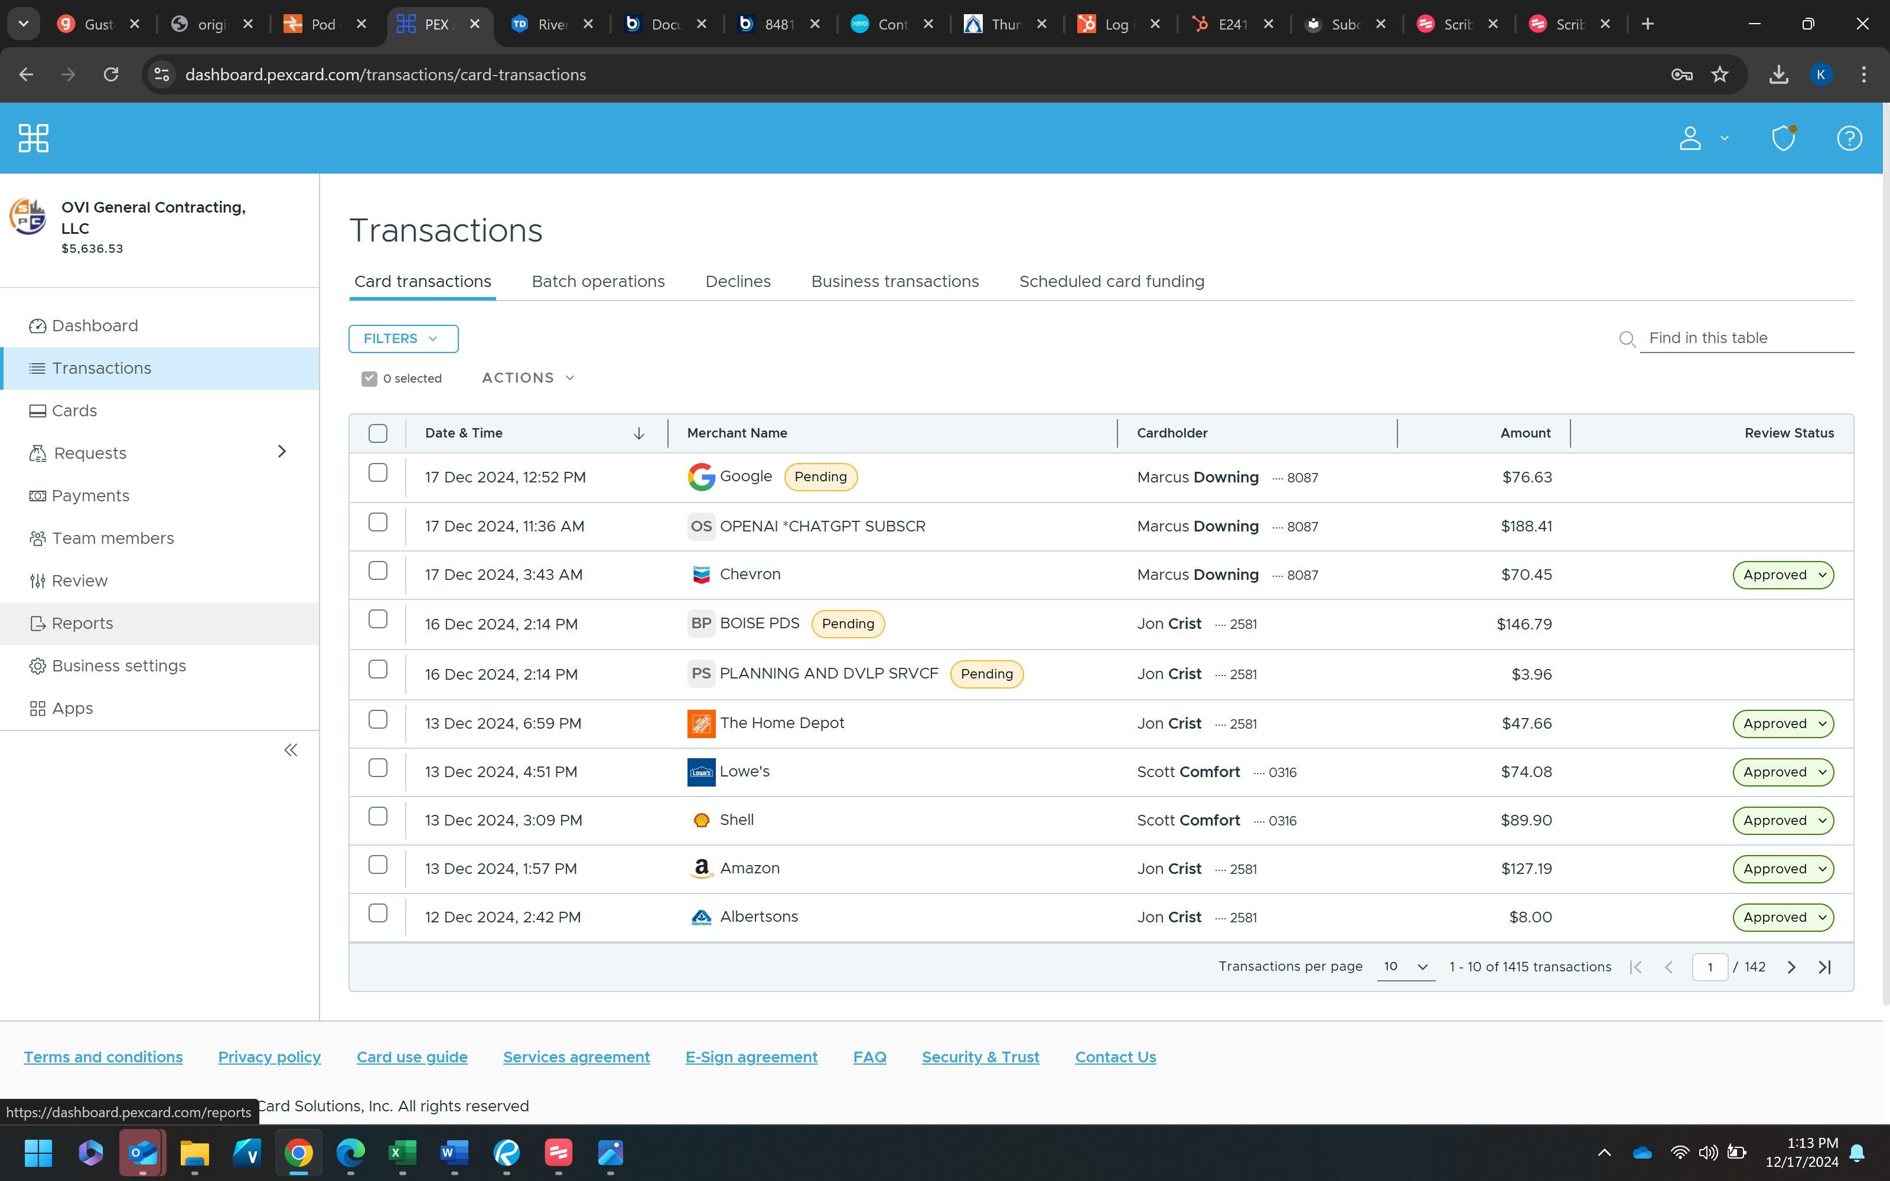Image resolution: width=1890 pixels, height=1181 pixels.
Task: Open Approved status dropdown for Chevron row
Action: (1783, 575)
